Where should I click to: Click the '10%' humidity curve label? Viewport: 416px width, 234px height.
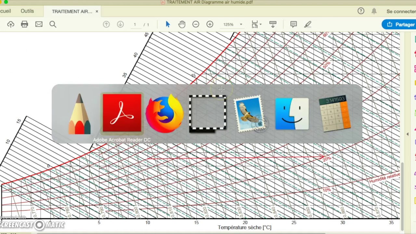[x=326, y=190]
